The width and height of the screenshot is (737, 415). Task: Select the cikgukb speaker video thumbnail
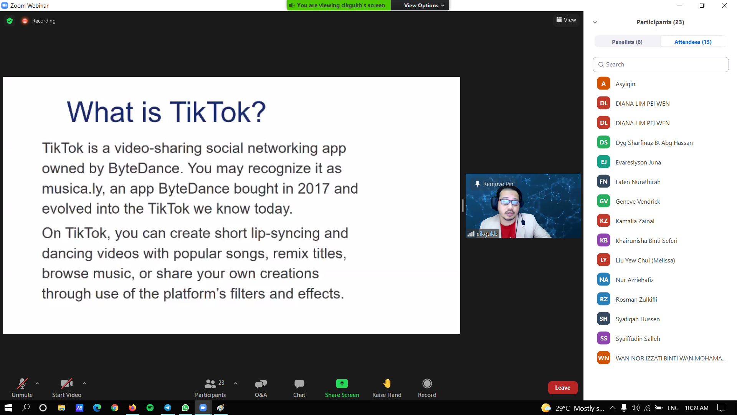tap(523, 206)
